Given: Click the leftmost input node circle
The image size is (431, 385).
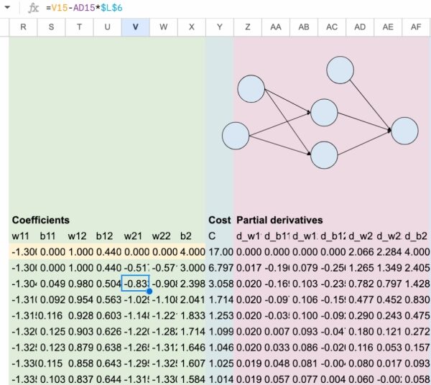Looking at the screenshot, I should click(x=235, y=135).
